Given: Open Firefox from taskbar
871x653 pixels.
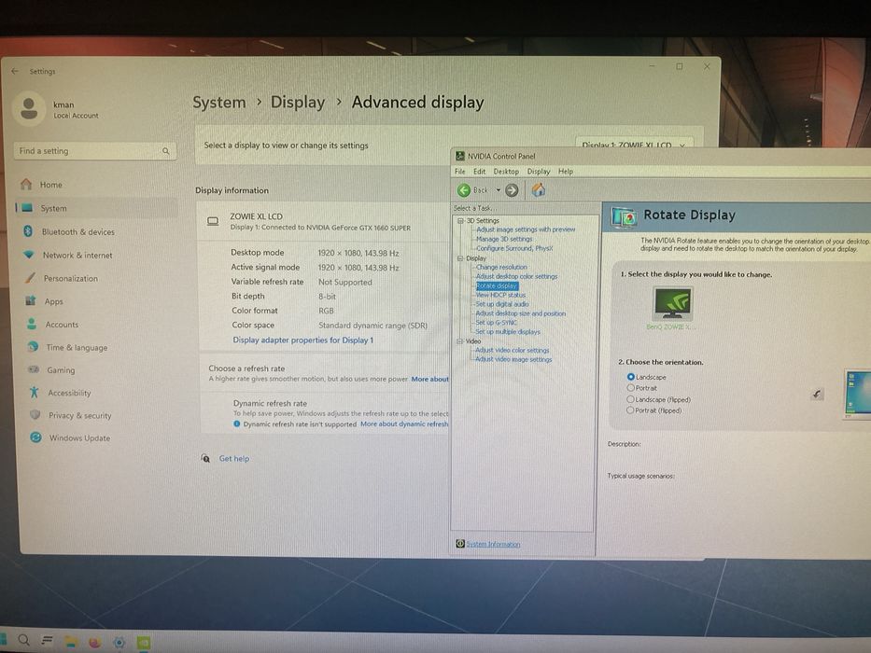Looking at the screenshot, I should click(x=95, y=643).
